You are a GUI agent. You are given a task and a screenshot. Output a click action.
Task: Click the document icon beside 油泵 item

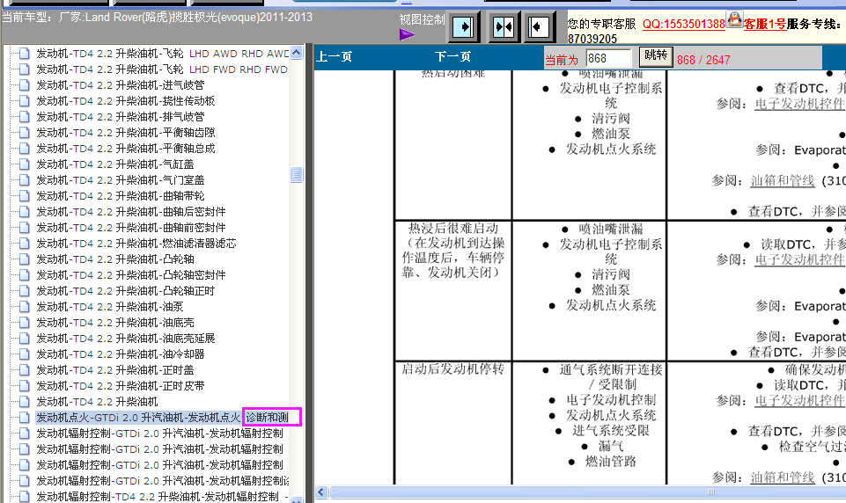point(25,307)
